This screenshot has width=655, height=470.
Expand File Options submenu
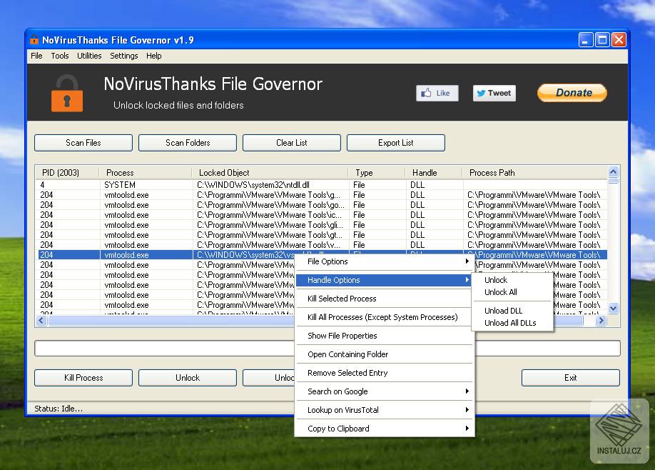point(385,261)
